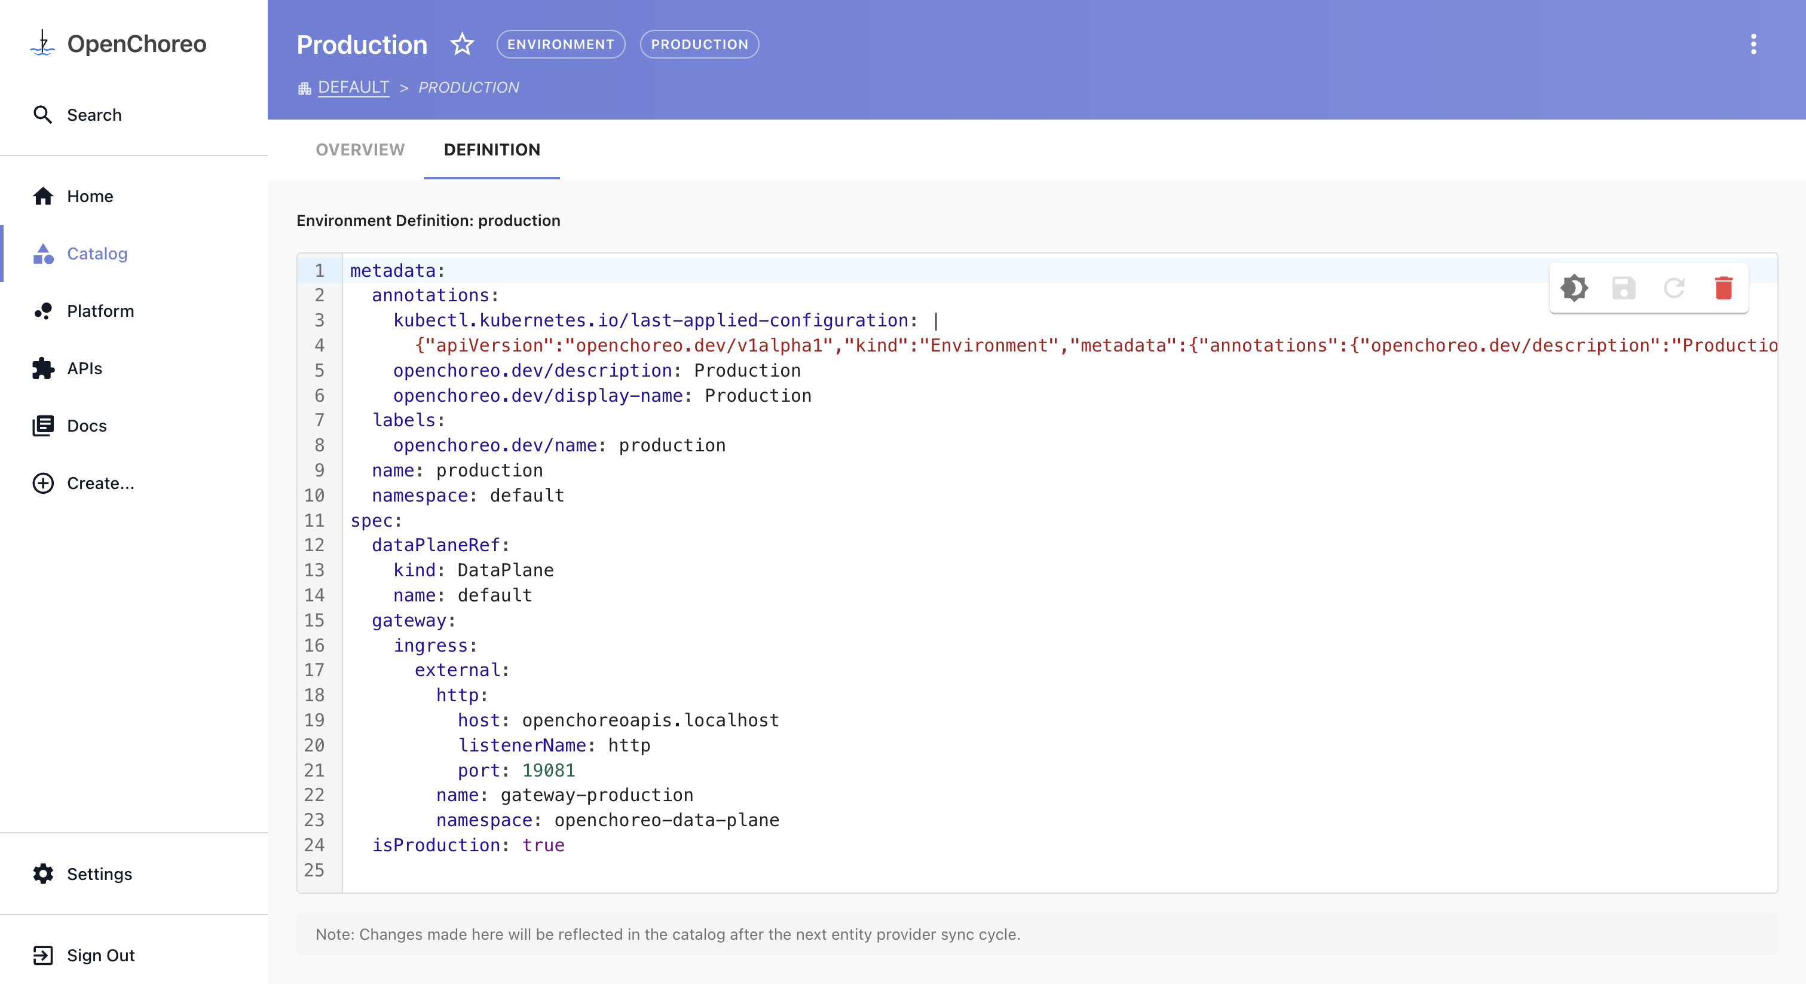Toggle editor theme brightness icon
The height and width of the screenshot is (984, 1806).
[1574, 288]
